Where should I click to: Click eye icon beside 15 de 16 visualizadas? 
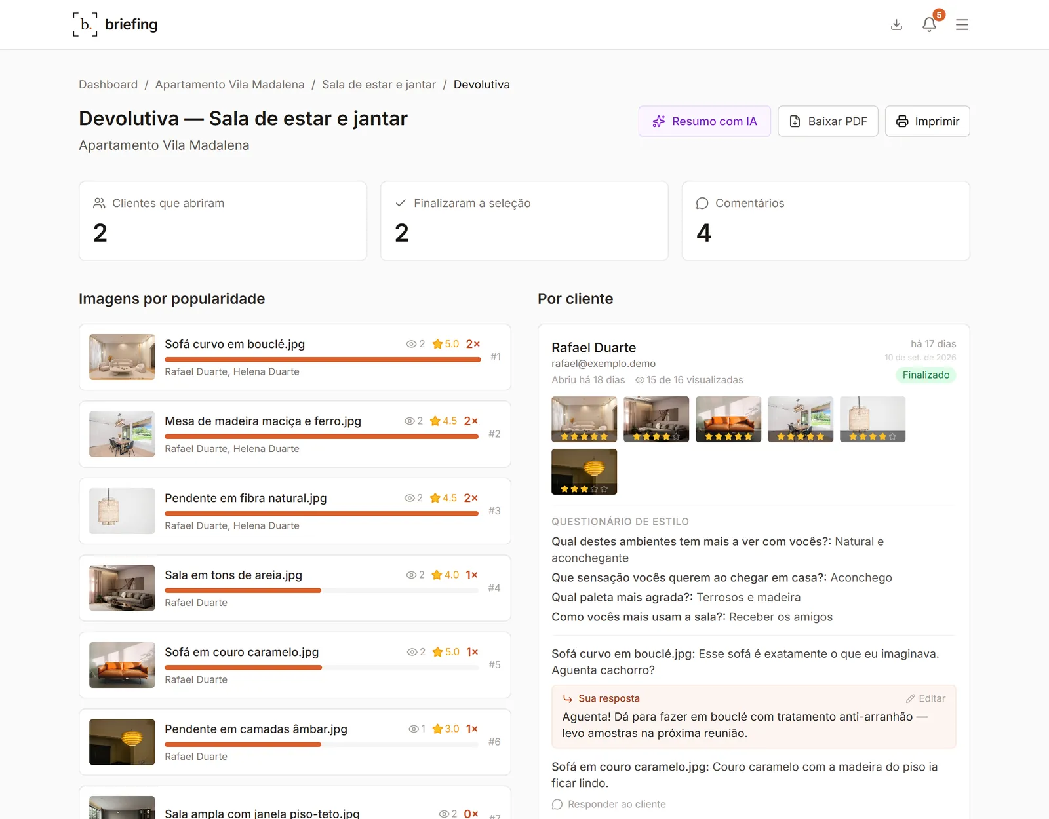pyautogui.click(x=640, y=380)
